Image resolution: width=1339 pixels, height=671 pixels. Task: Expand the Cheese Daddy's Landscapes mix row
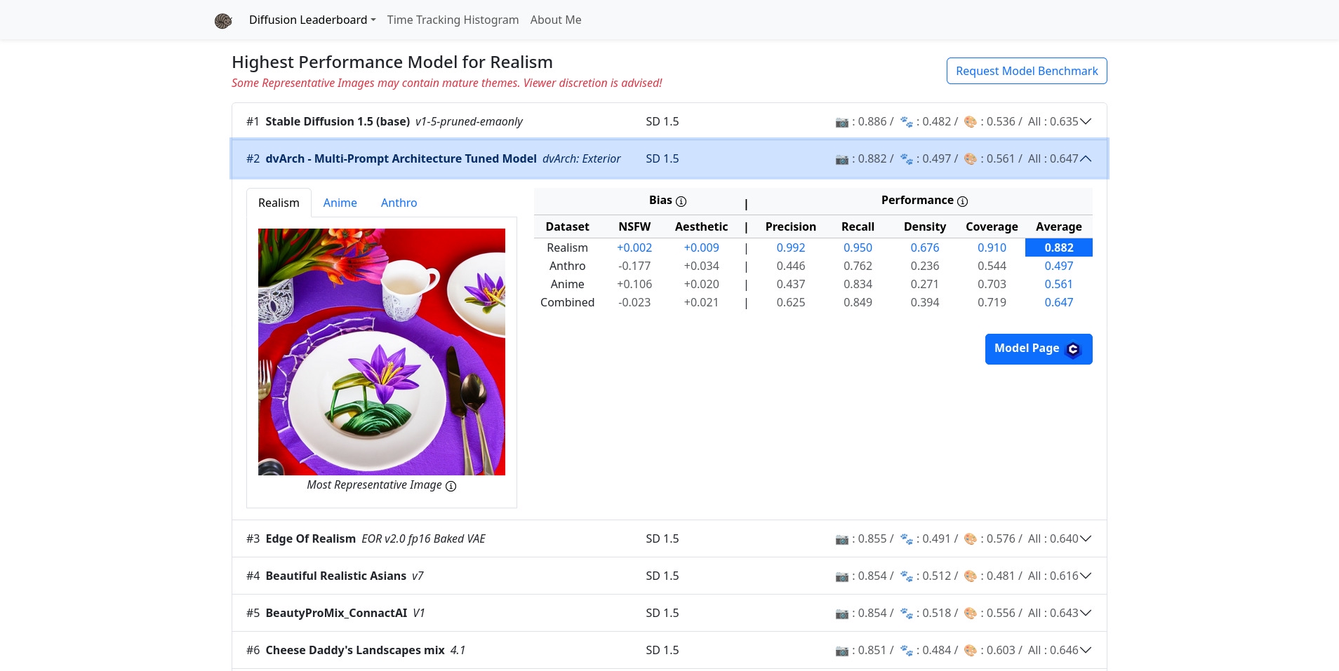tap(1085, 650)
